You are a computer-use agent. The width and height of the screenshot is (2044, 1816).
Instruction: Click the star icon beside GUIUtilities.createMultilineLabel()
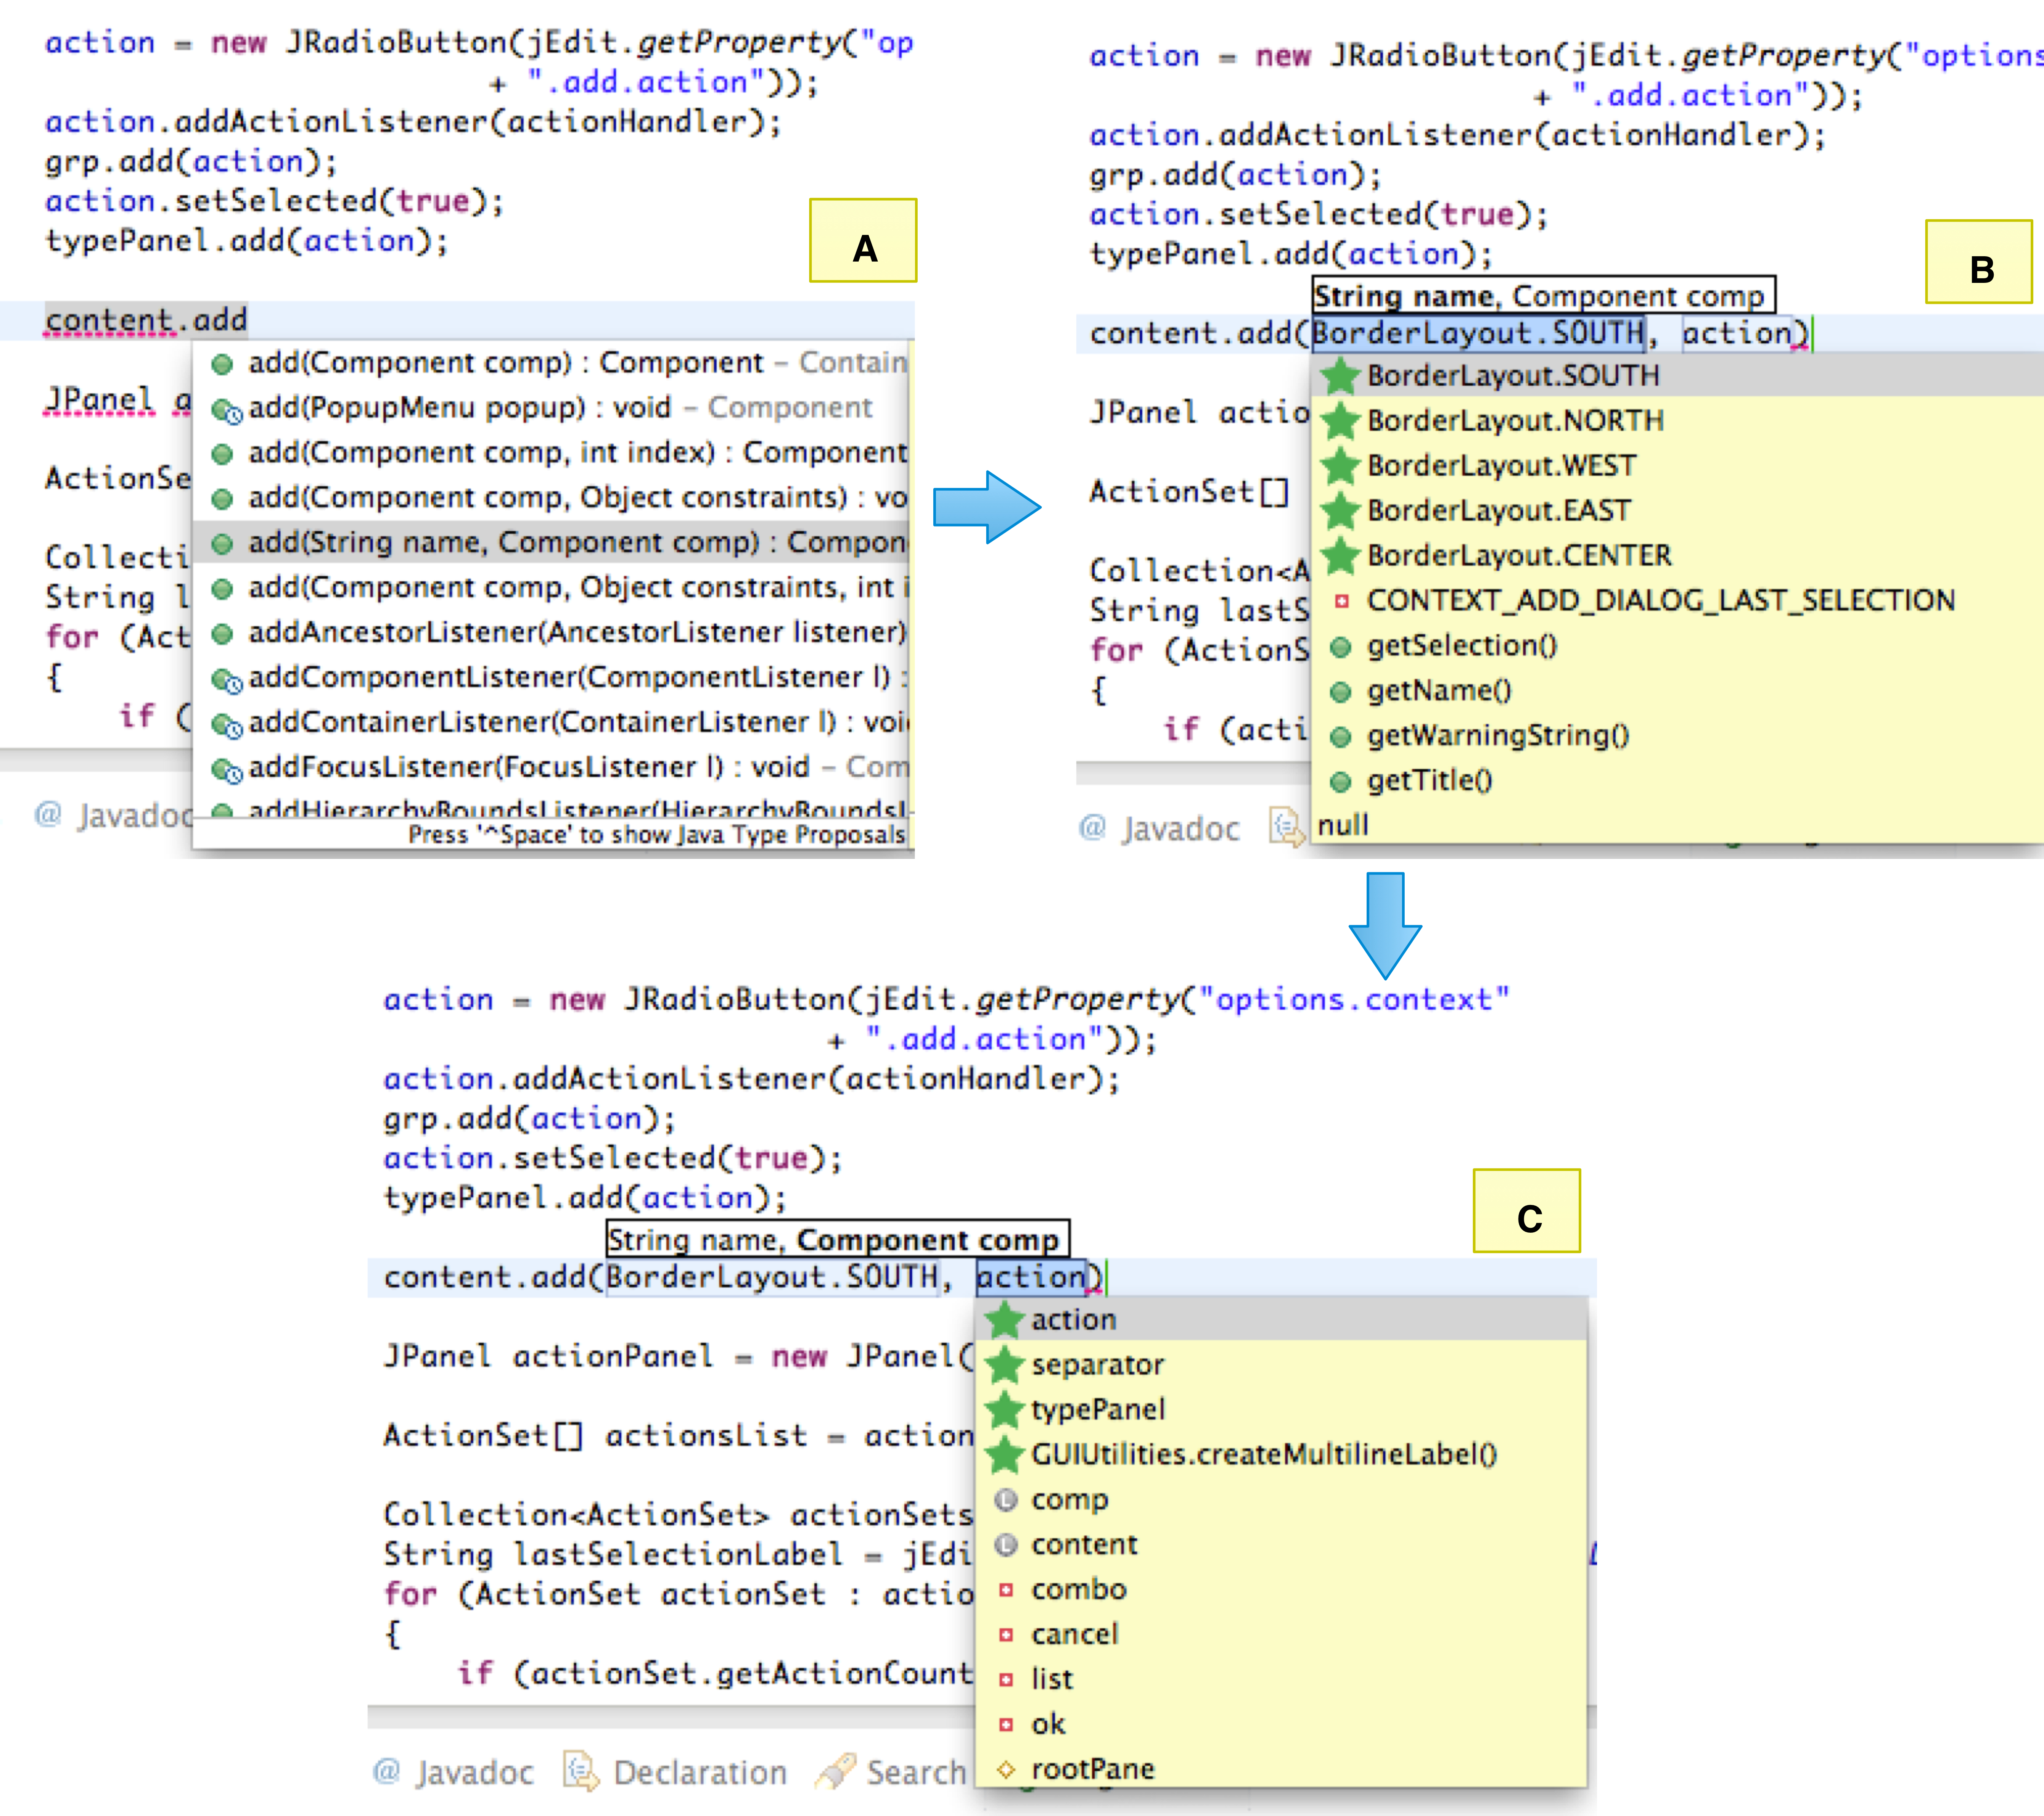1004,1455
